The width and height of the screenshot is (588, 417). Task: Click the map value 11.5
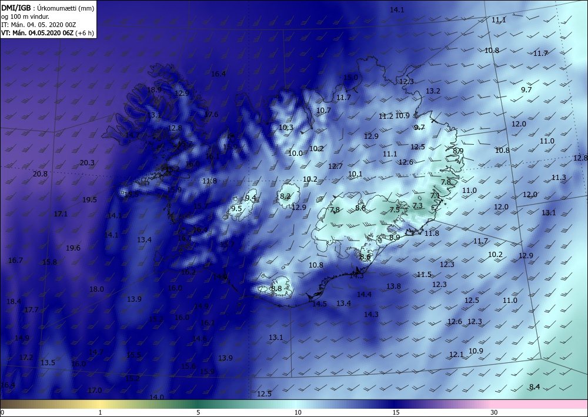(424, 275)
